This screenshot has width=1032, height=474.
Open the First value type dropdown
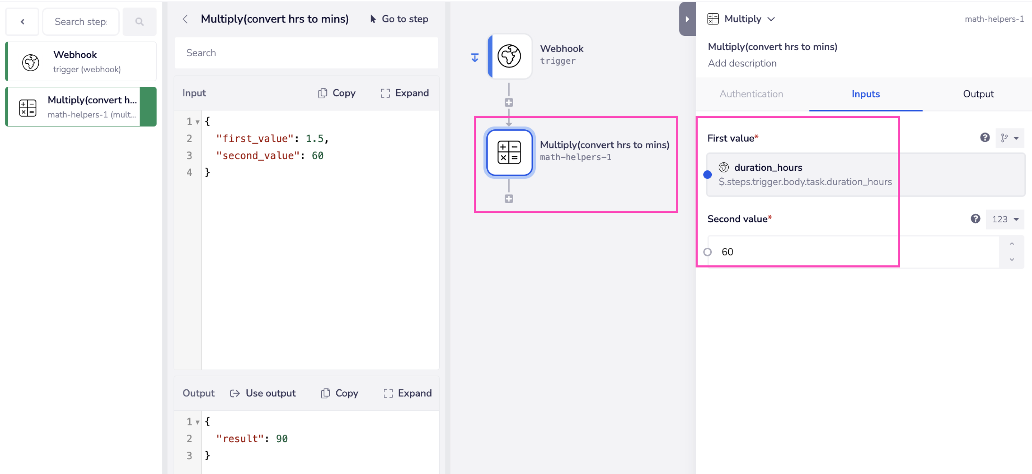1010,138
